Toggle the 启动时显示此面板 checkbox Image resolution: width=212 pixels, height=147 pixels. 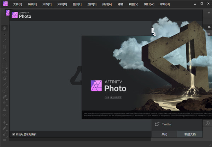pos(14,134)
